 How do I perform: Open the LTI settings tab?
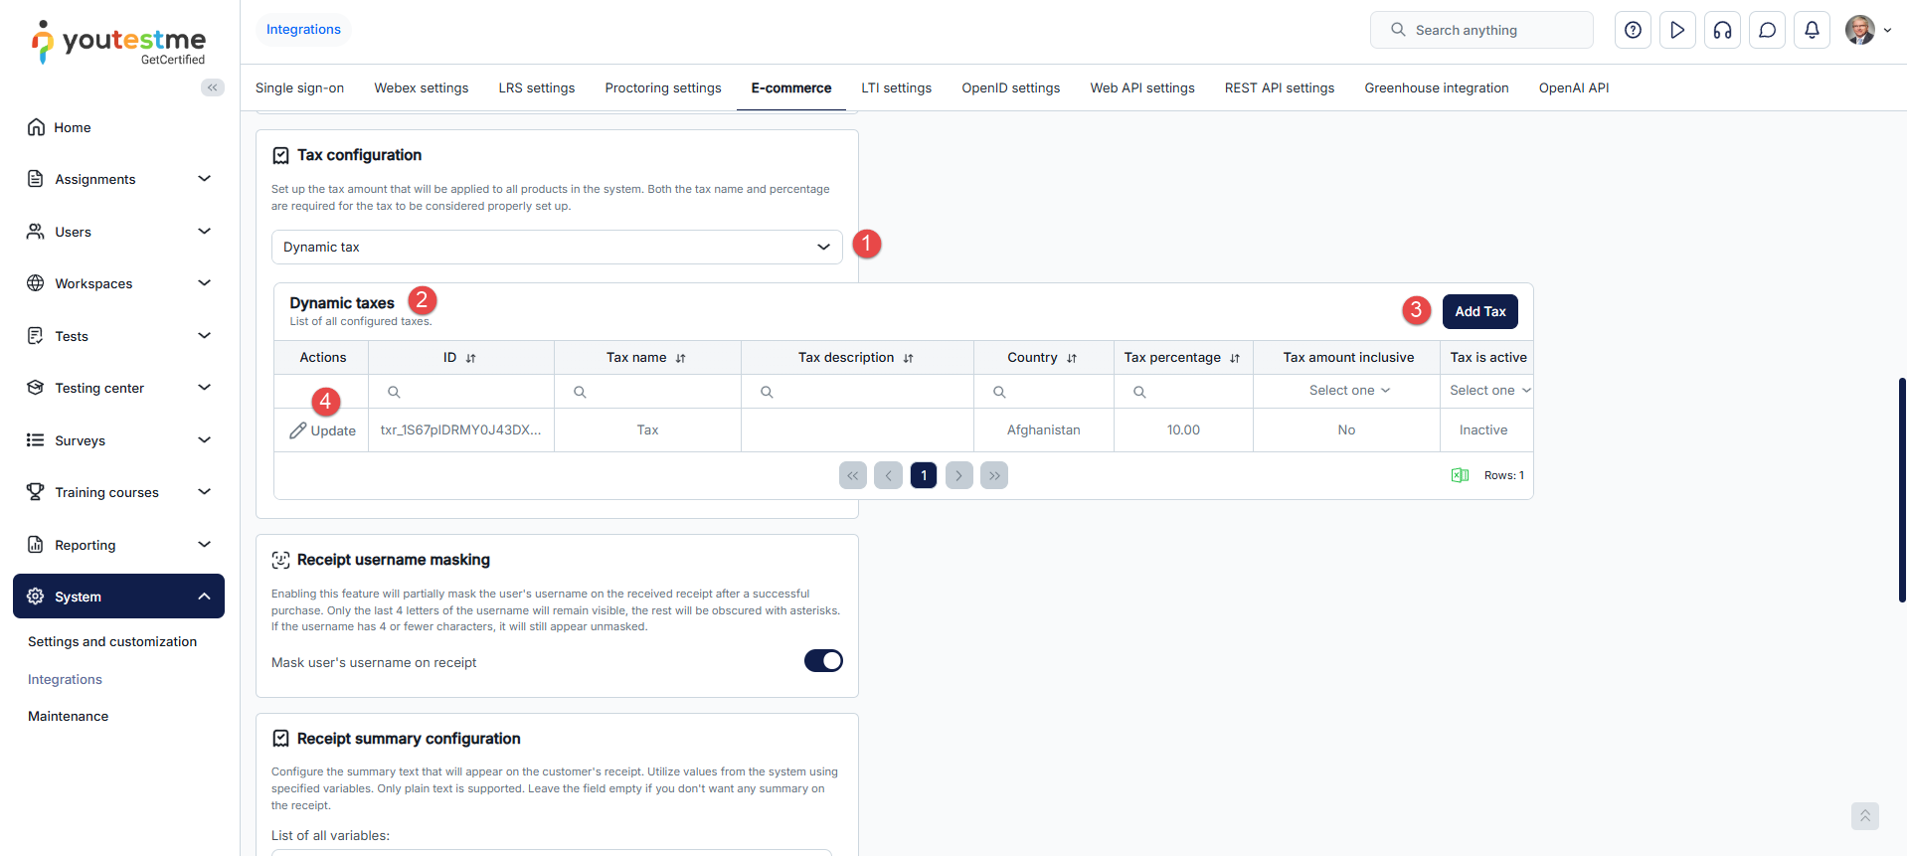[x=896, y=87]
